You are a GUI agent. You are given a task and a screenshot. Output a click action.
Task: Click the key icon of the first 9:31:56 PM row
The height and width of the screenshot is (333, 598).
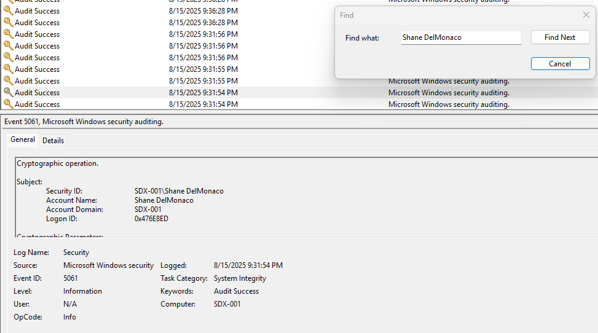(x=8, y=34)
